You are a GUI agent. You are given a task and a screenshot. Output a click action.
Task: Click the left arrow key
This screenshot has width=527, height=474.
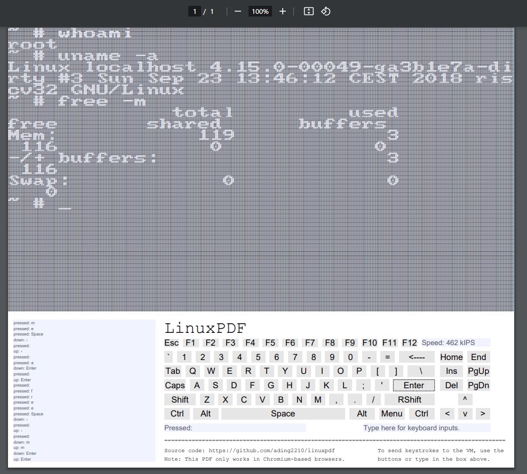click(x=448, y=414)
